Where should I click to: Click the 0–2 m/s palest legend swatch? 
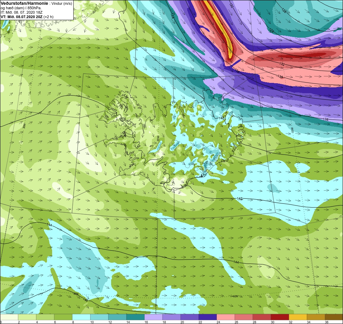9,317
